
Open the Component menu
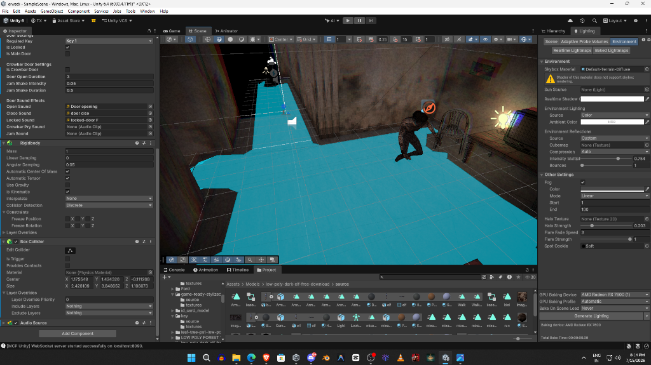78,11
